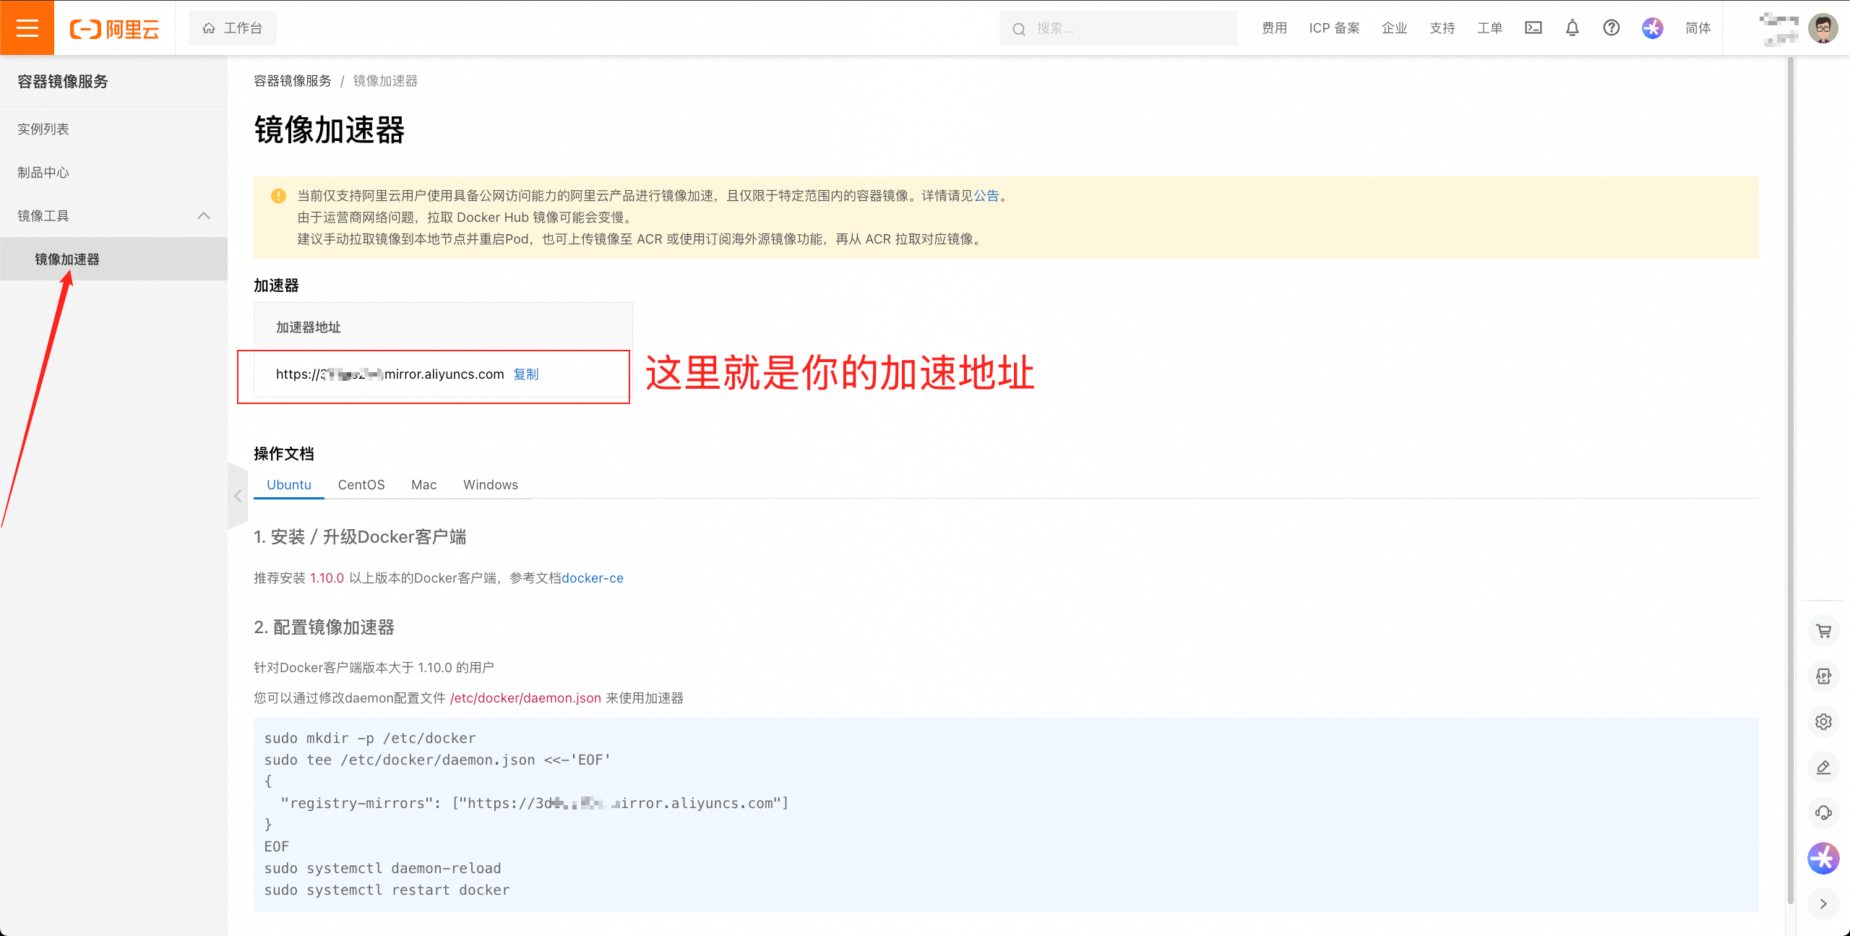
Task: Switch to the CentOS tab
Action: pyautogui.click(x=361, y=485)
